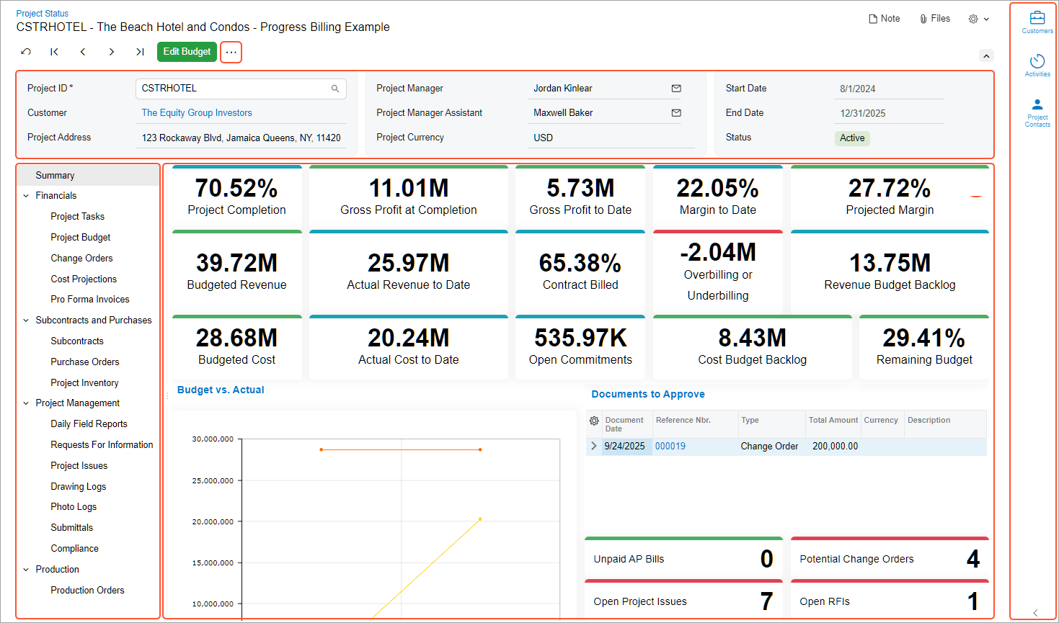The width and height of the screenshot is (1059, 623).
Task: Select the Summary tab
Action: (x=55, y=174)
